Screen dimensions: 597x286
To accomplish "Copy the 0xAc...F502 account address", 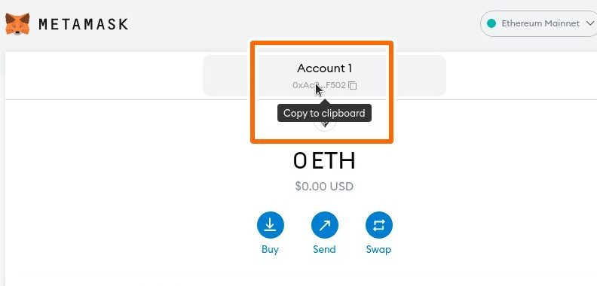I will tap(319, 85).
